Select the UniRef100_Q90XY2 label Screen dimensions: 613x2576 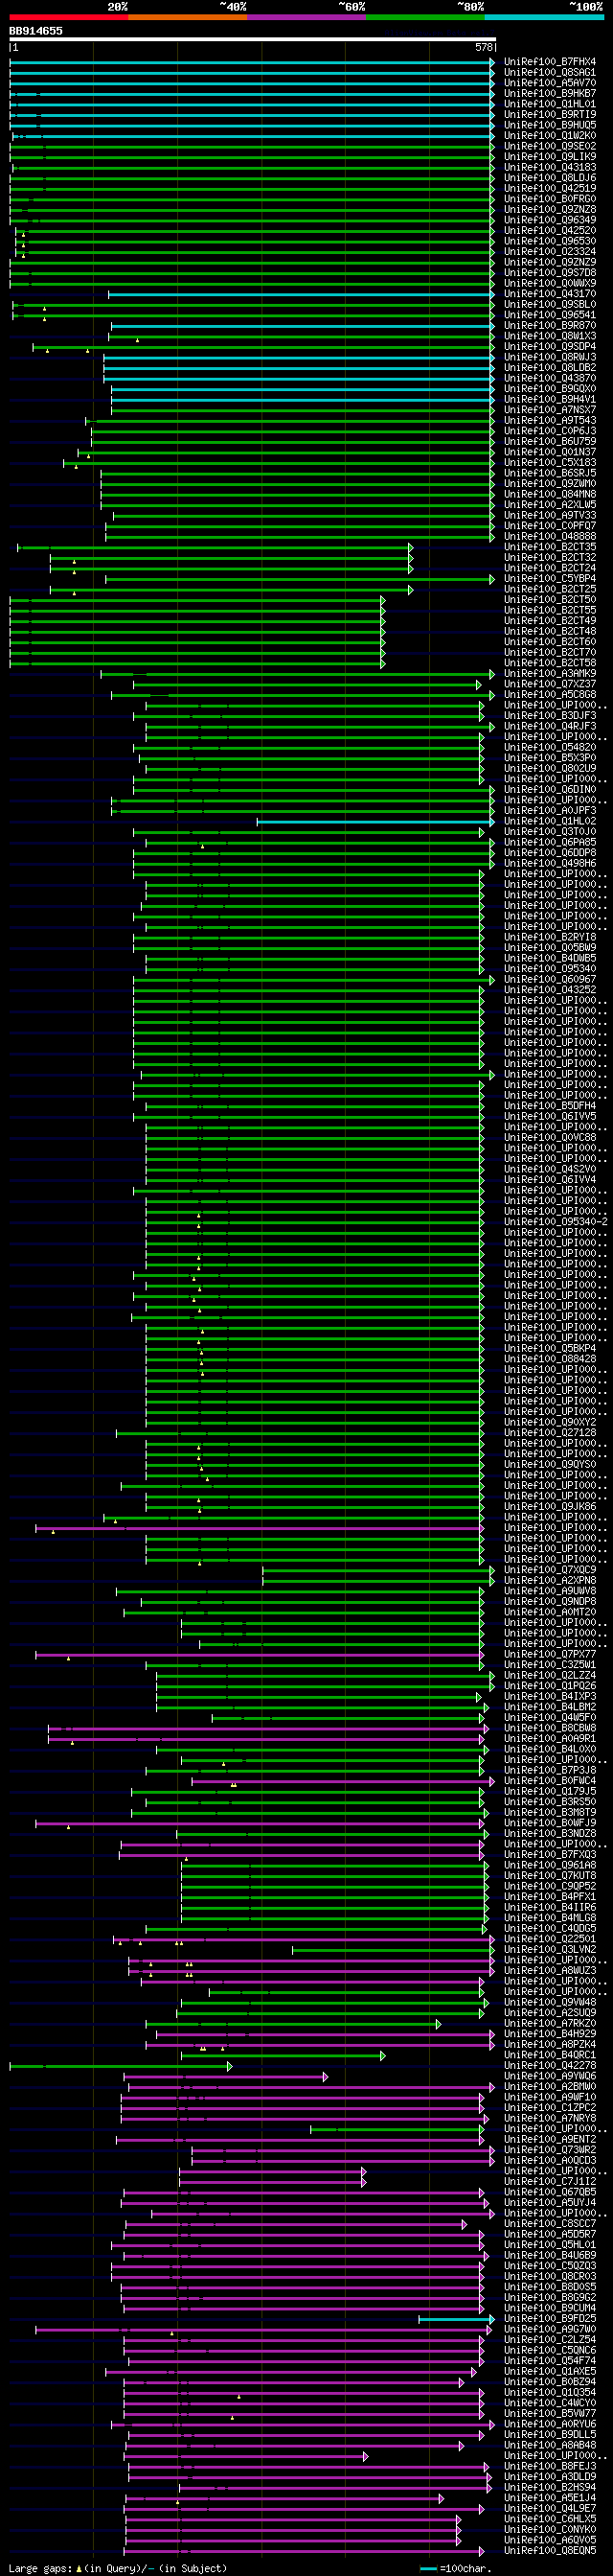(550, 1423)
